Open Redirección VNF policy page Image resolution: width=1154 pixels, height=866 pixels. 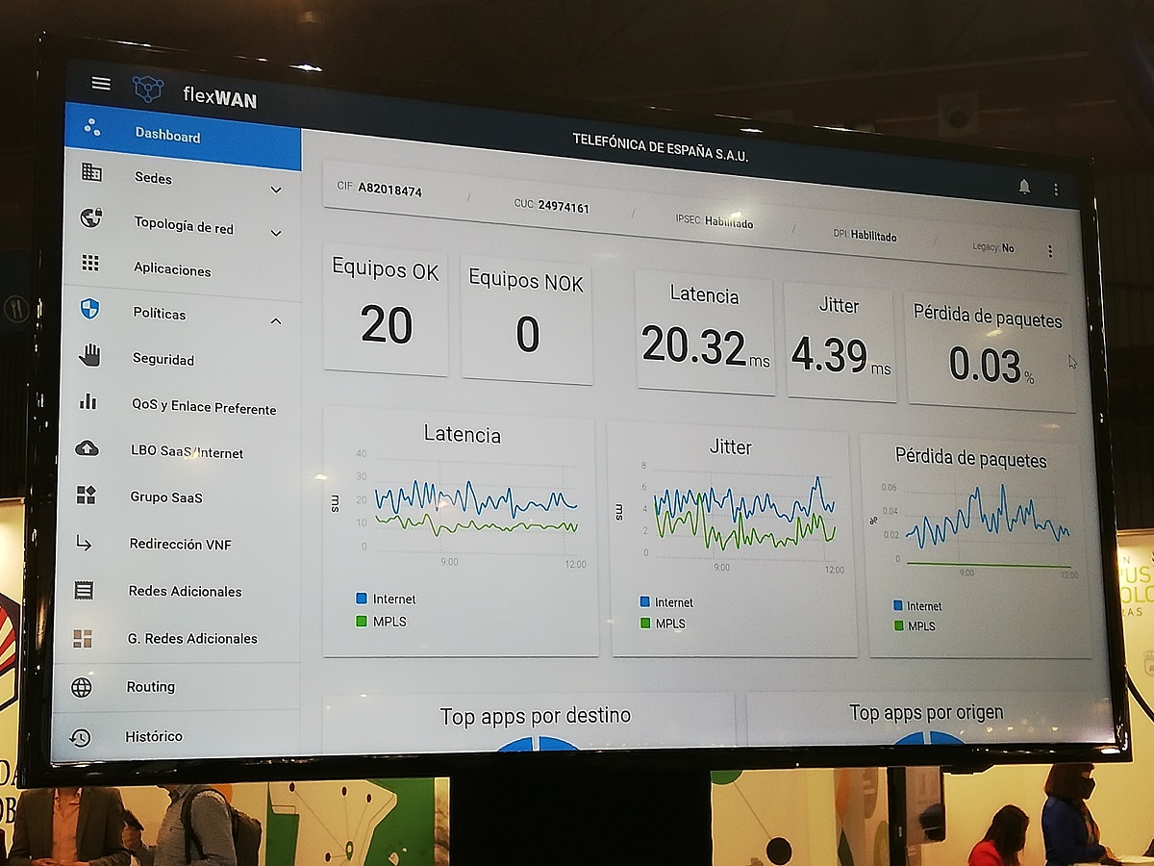point(180,544)
